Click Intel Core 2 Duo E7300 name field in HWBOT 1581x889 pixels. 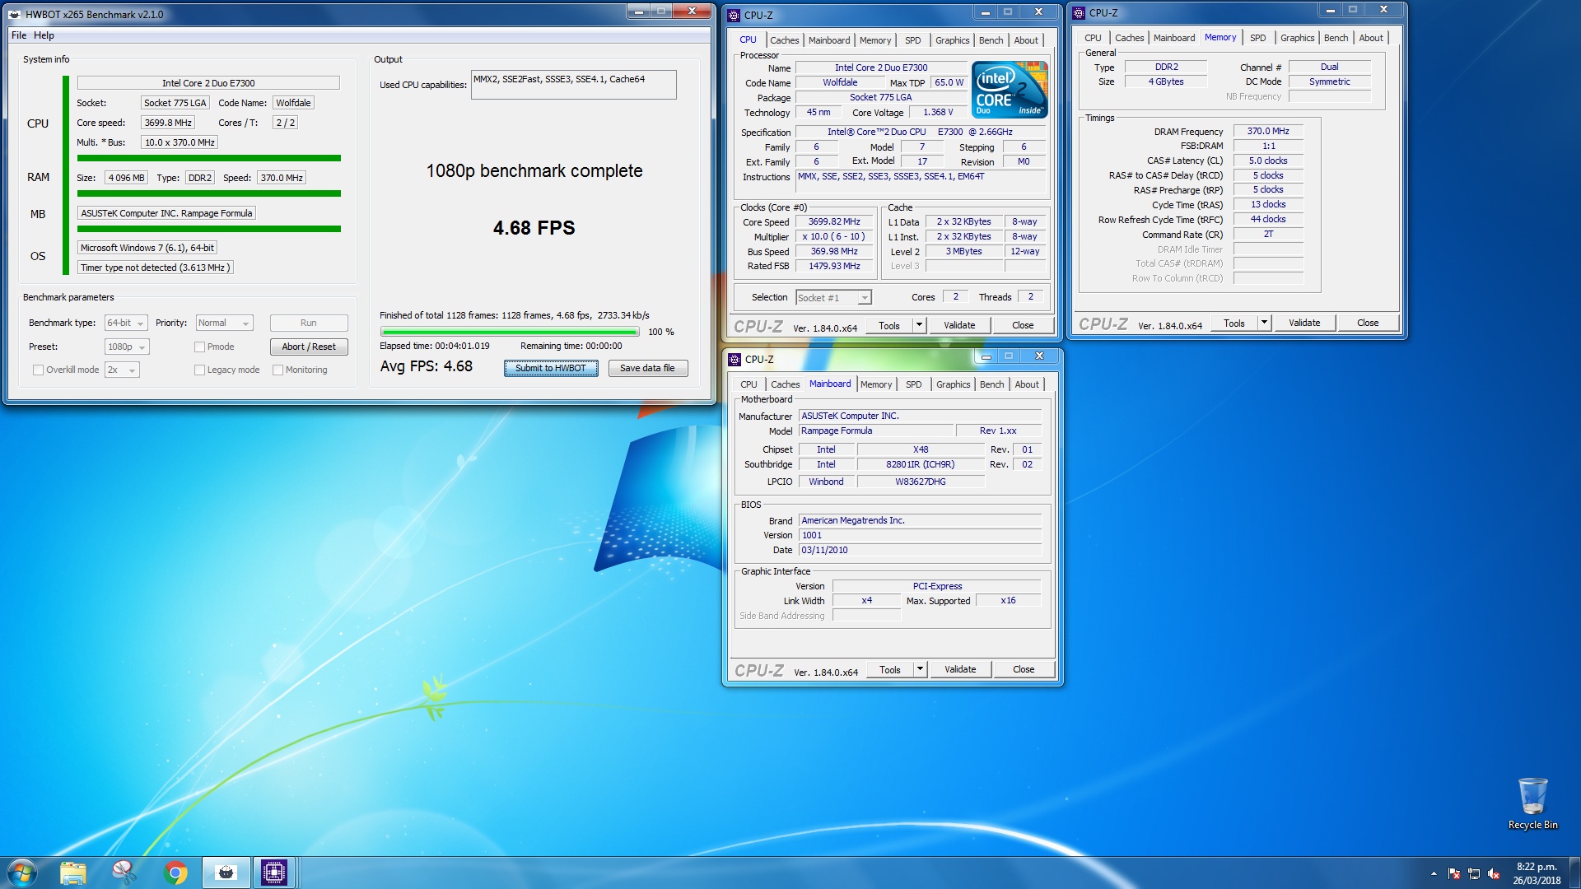pos(208,83)
